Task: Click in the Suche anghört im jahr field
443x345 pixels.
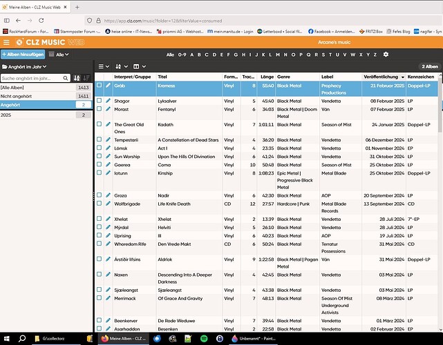Action: point(32,78)
